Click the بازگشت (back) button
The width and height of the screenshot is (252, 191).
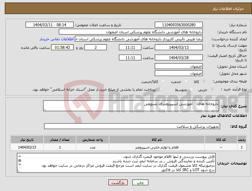coord(118,182)
